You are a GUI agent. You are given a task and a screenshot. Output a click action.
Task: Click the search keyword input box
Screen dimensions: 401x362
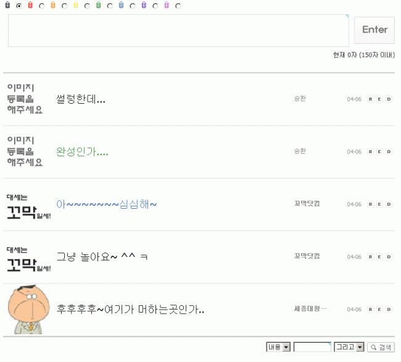[312, 347]
